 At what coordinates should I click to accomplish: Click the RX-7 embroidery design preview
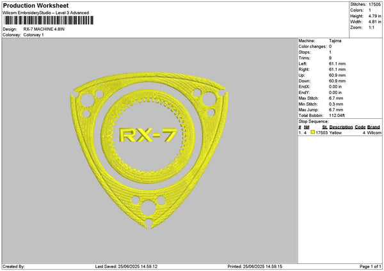coord(149,150)
